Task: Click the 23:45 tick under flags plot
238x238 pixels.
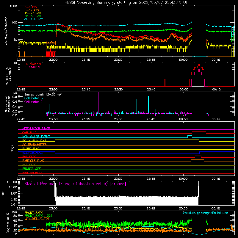Action: [151, 179]
